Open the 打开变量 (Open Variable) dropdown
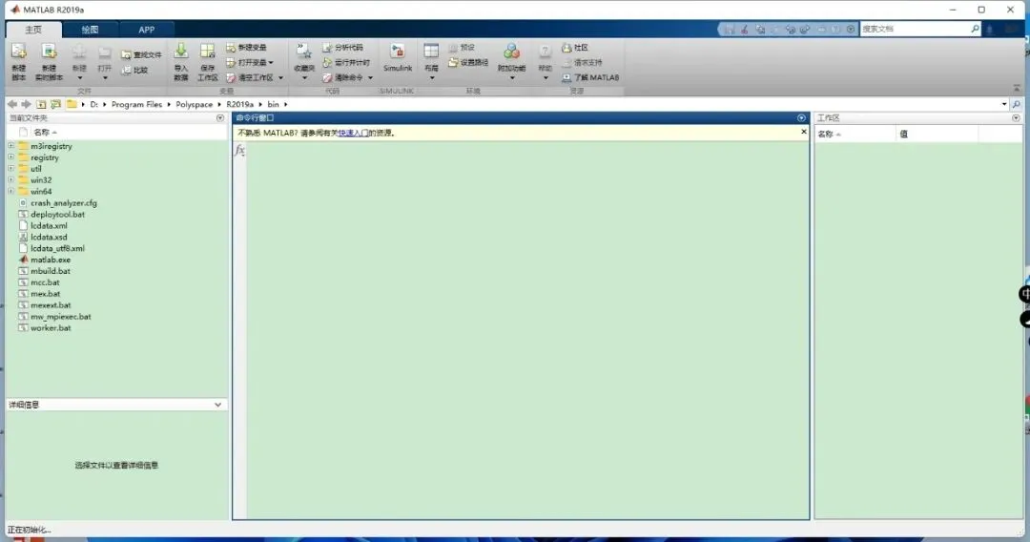 (x=271, y=62)
